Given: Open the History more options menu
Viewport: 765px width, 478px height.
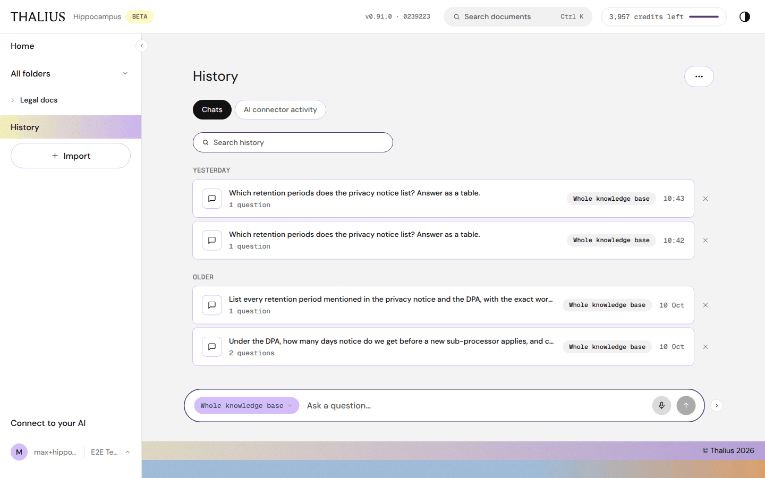Looking at the screenshot, I should 699,76.
